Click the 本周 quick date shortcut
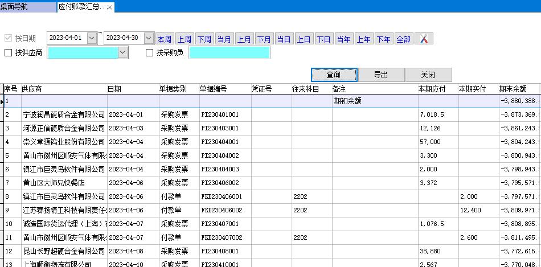Image resolution: width=541 pixels, height=267 pixels. [x=165, y=39]
